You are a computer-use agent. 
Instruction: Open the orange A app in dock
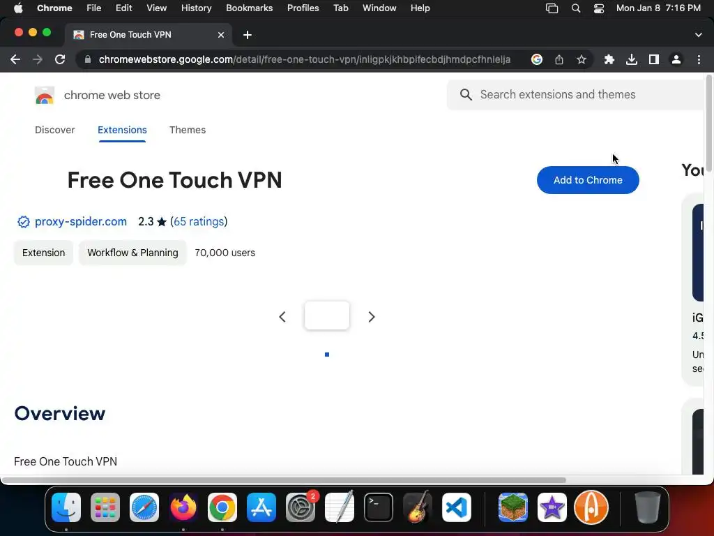591,507
